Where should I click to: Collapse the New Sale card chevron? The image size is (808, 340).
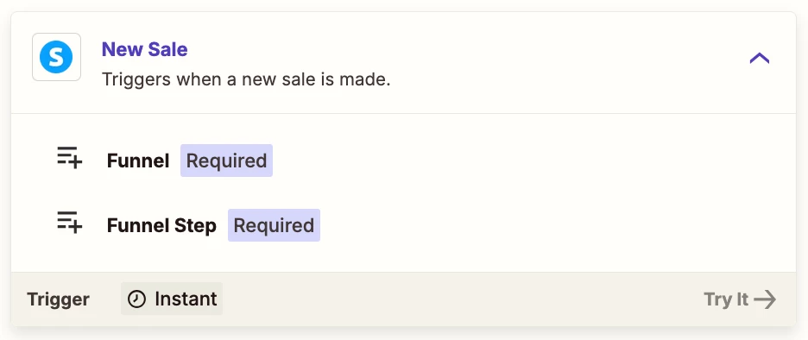tap(759, 58)
